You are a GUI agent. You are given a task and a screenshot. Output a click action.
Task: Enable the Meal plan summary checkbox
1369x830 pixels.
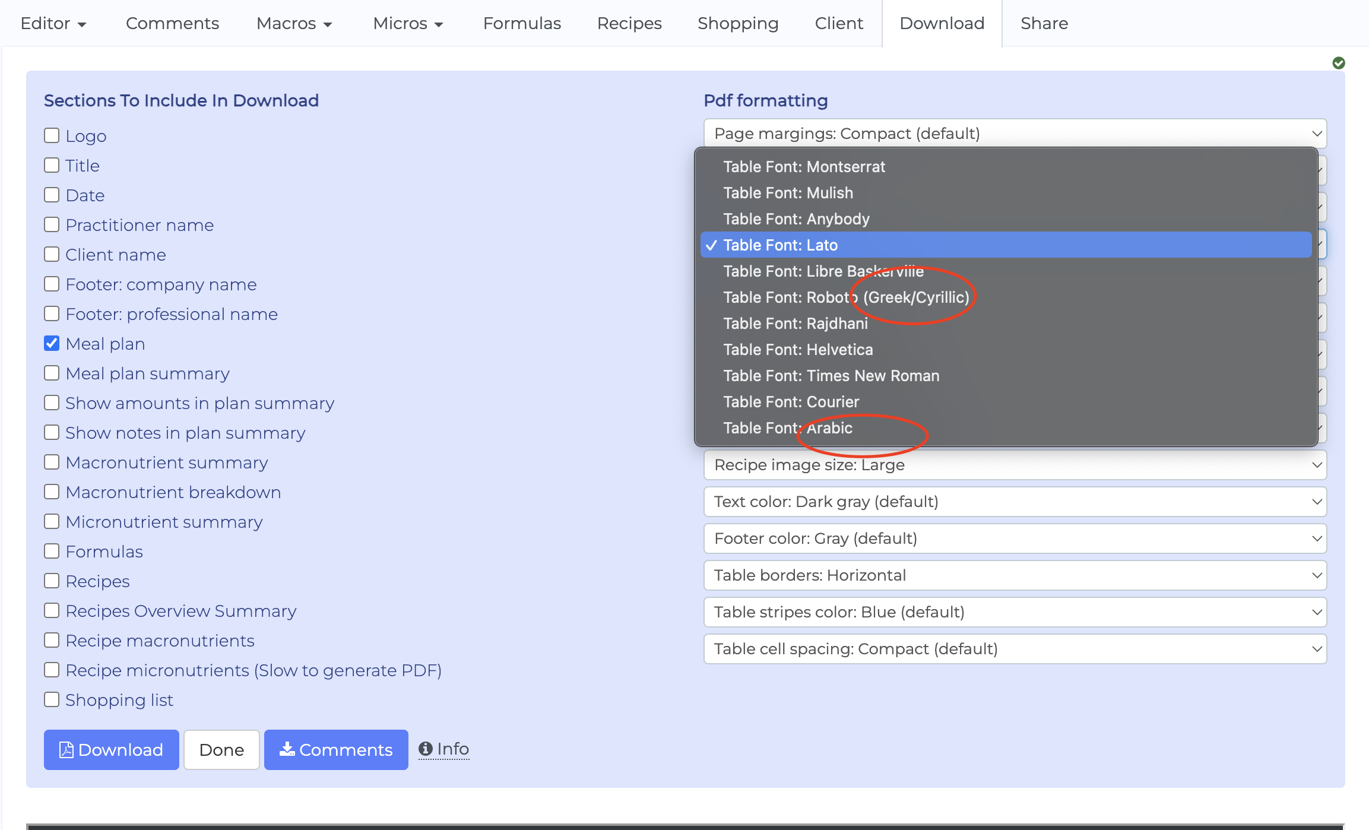click(x=52, y=373)
